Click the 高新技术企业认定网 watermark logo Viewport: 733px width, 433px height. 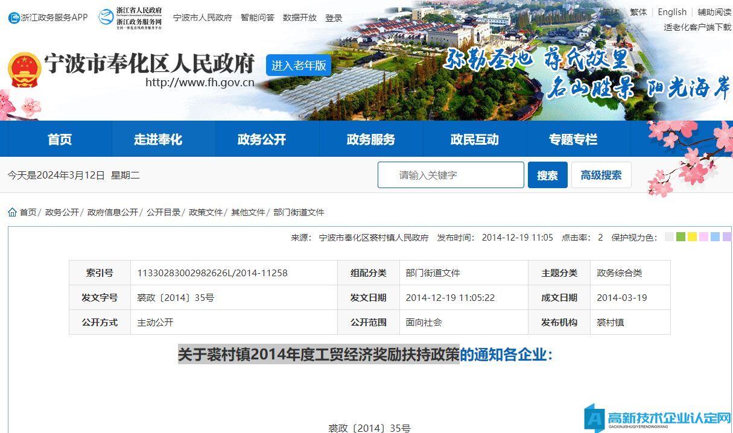coord(658,419)
